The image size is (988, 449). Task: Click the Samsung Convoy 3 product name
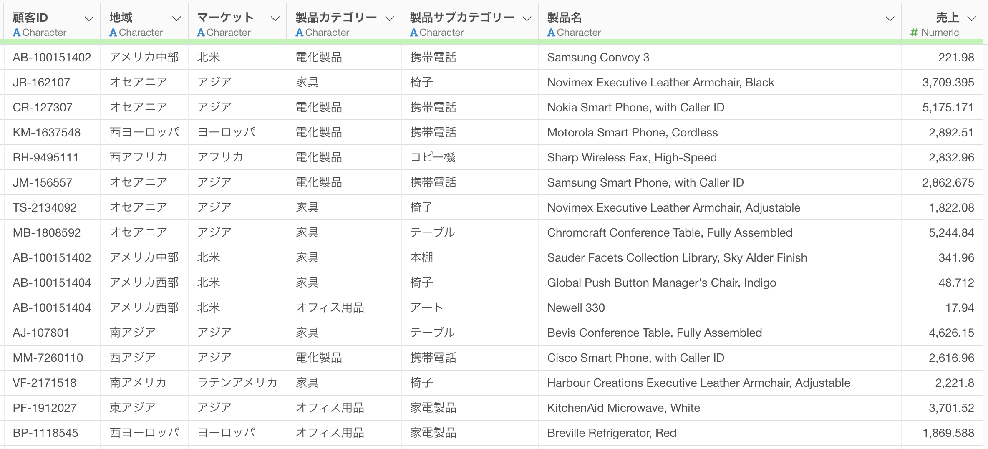tap(598, 57)
